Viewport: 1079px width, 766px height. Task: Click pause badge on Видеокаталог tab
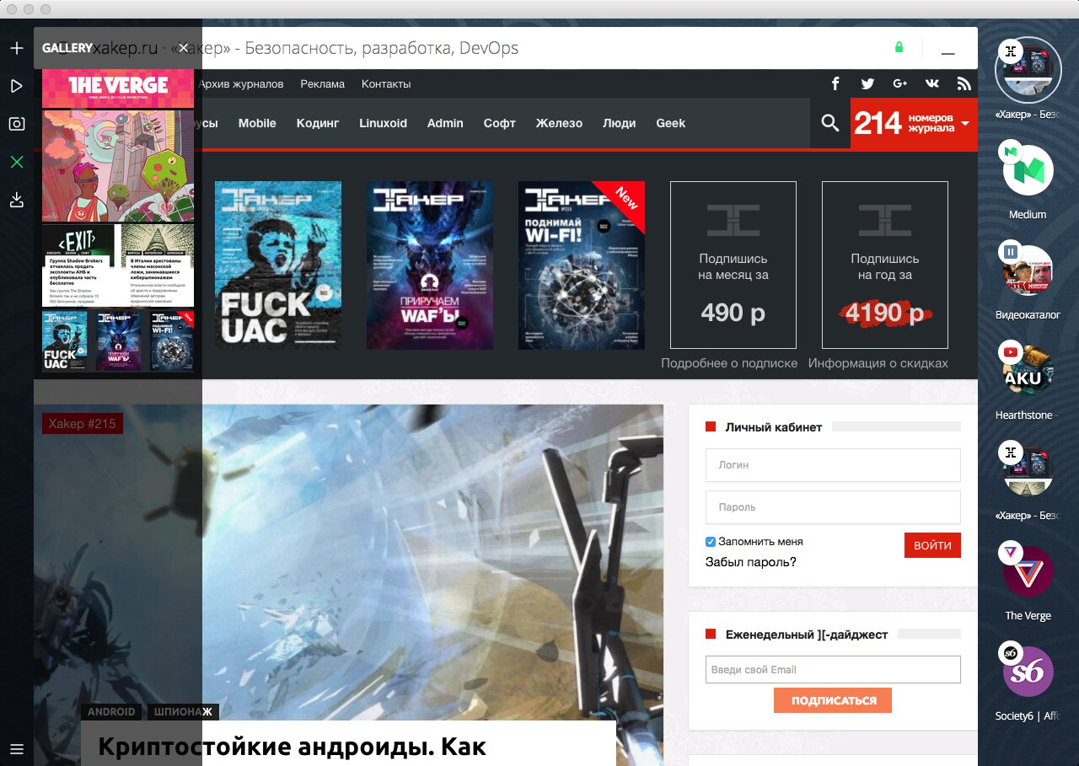click(x=1010, y=251)
